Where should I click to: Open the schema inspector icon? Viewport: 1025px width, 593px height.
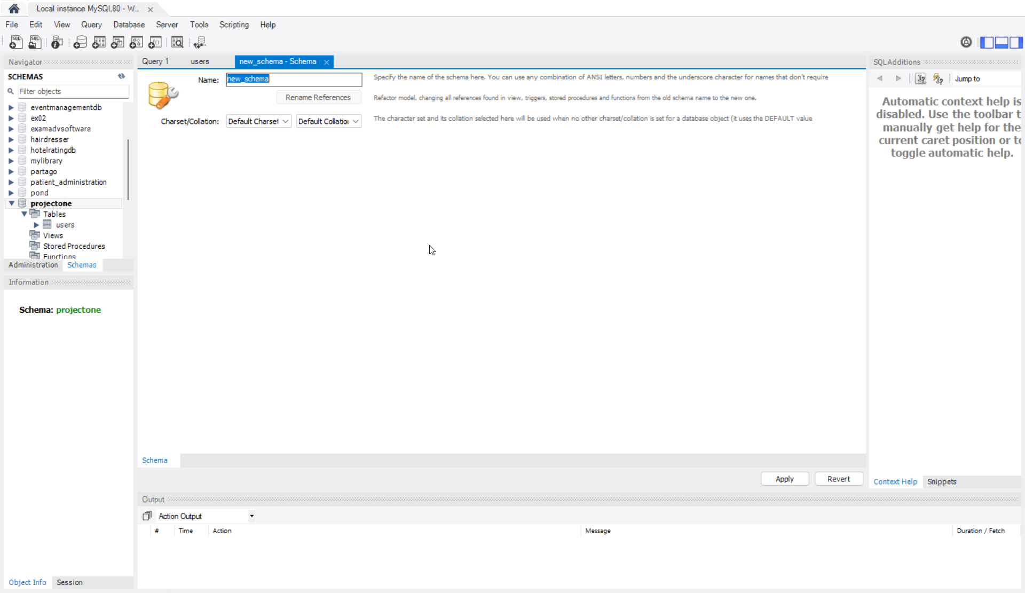click(x=57, y=42)
